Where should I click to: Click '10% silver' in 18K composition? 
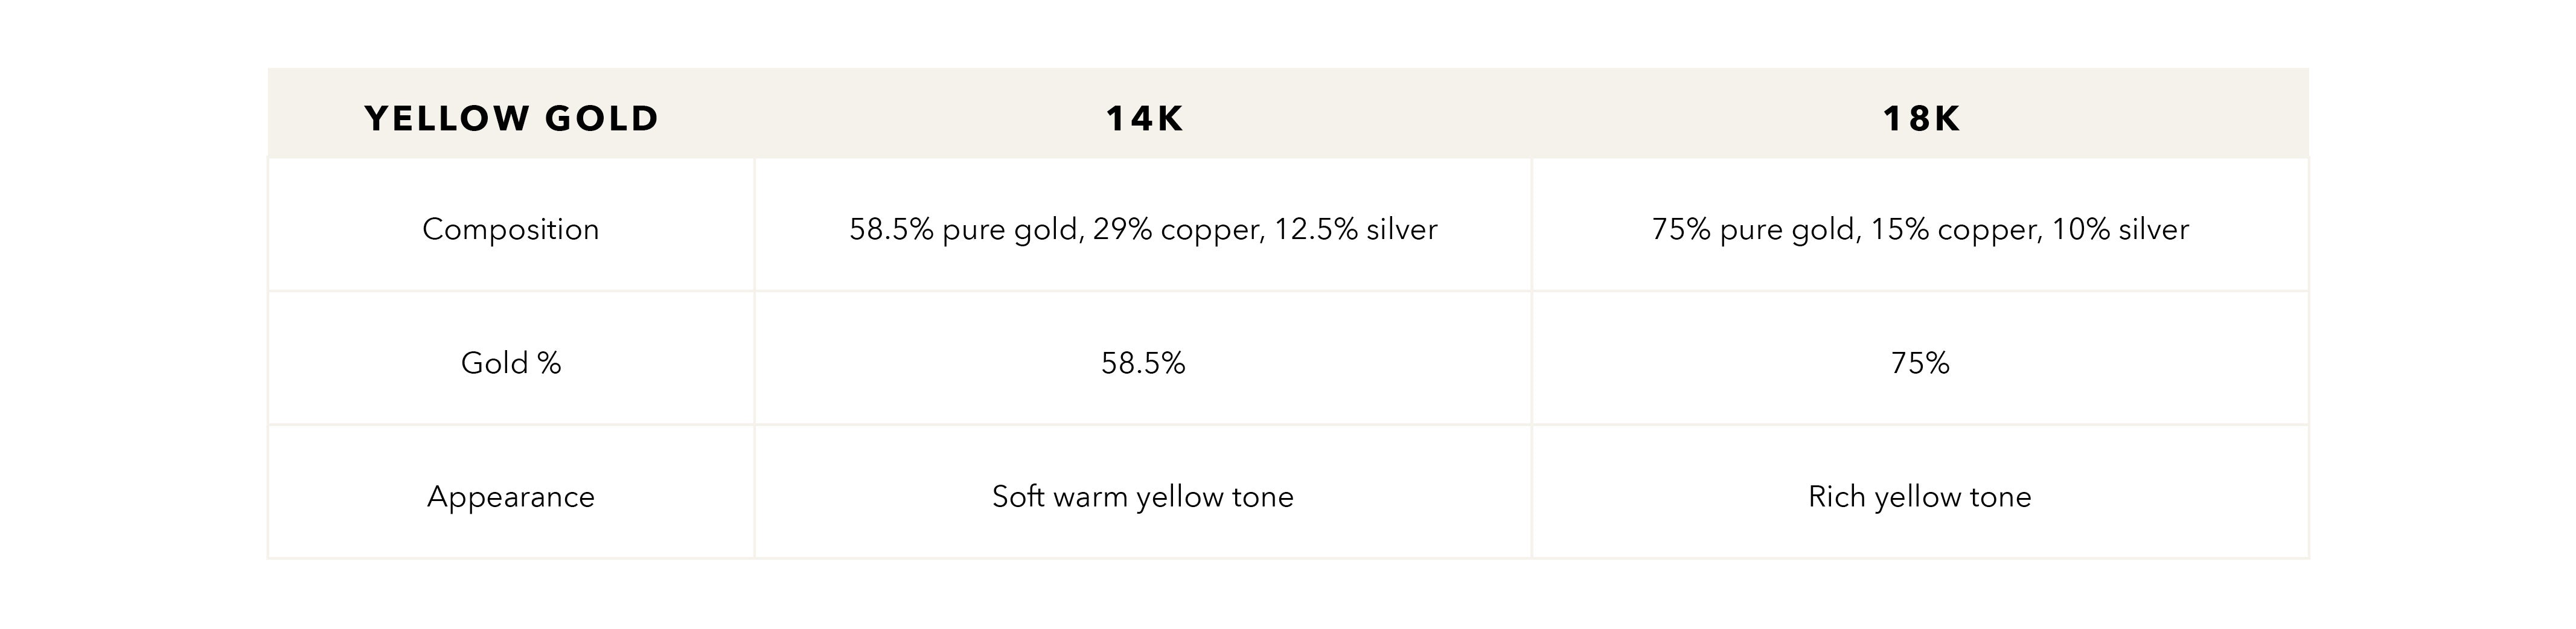[2121, 229]
